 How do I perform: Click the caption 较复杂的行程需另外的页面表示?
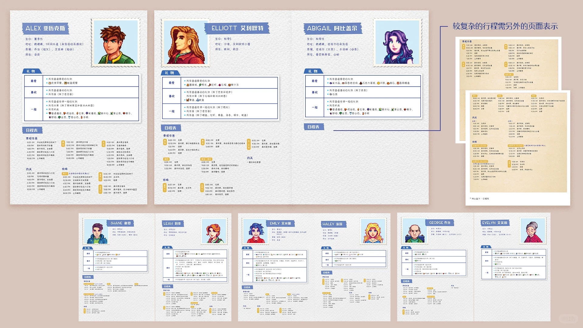click(505, 26)
